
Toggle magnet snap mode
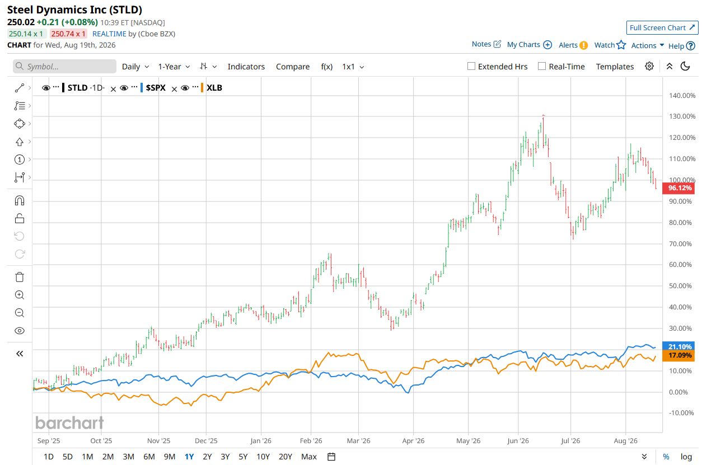point(20,200)
